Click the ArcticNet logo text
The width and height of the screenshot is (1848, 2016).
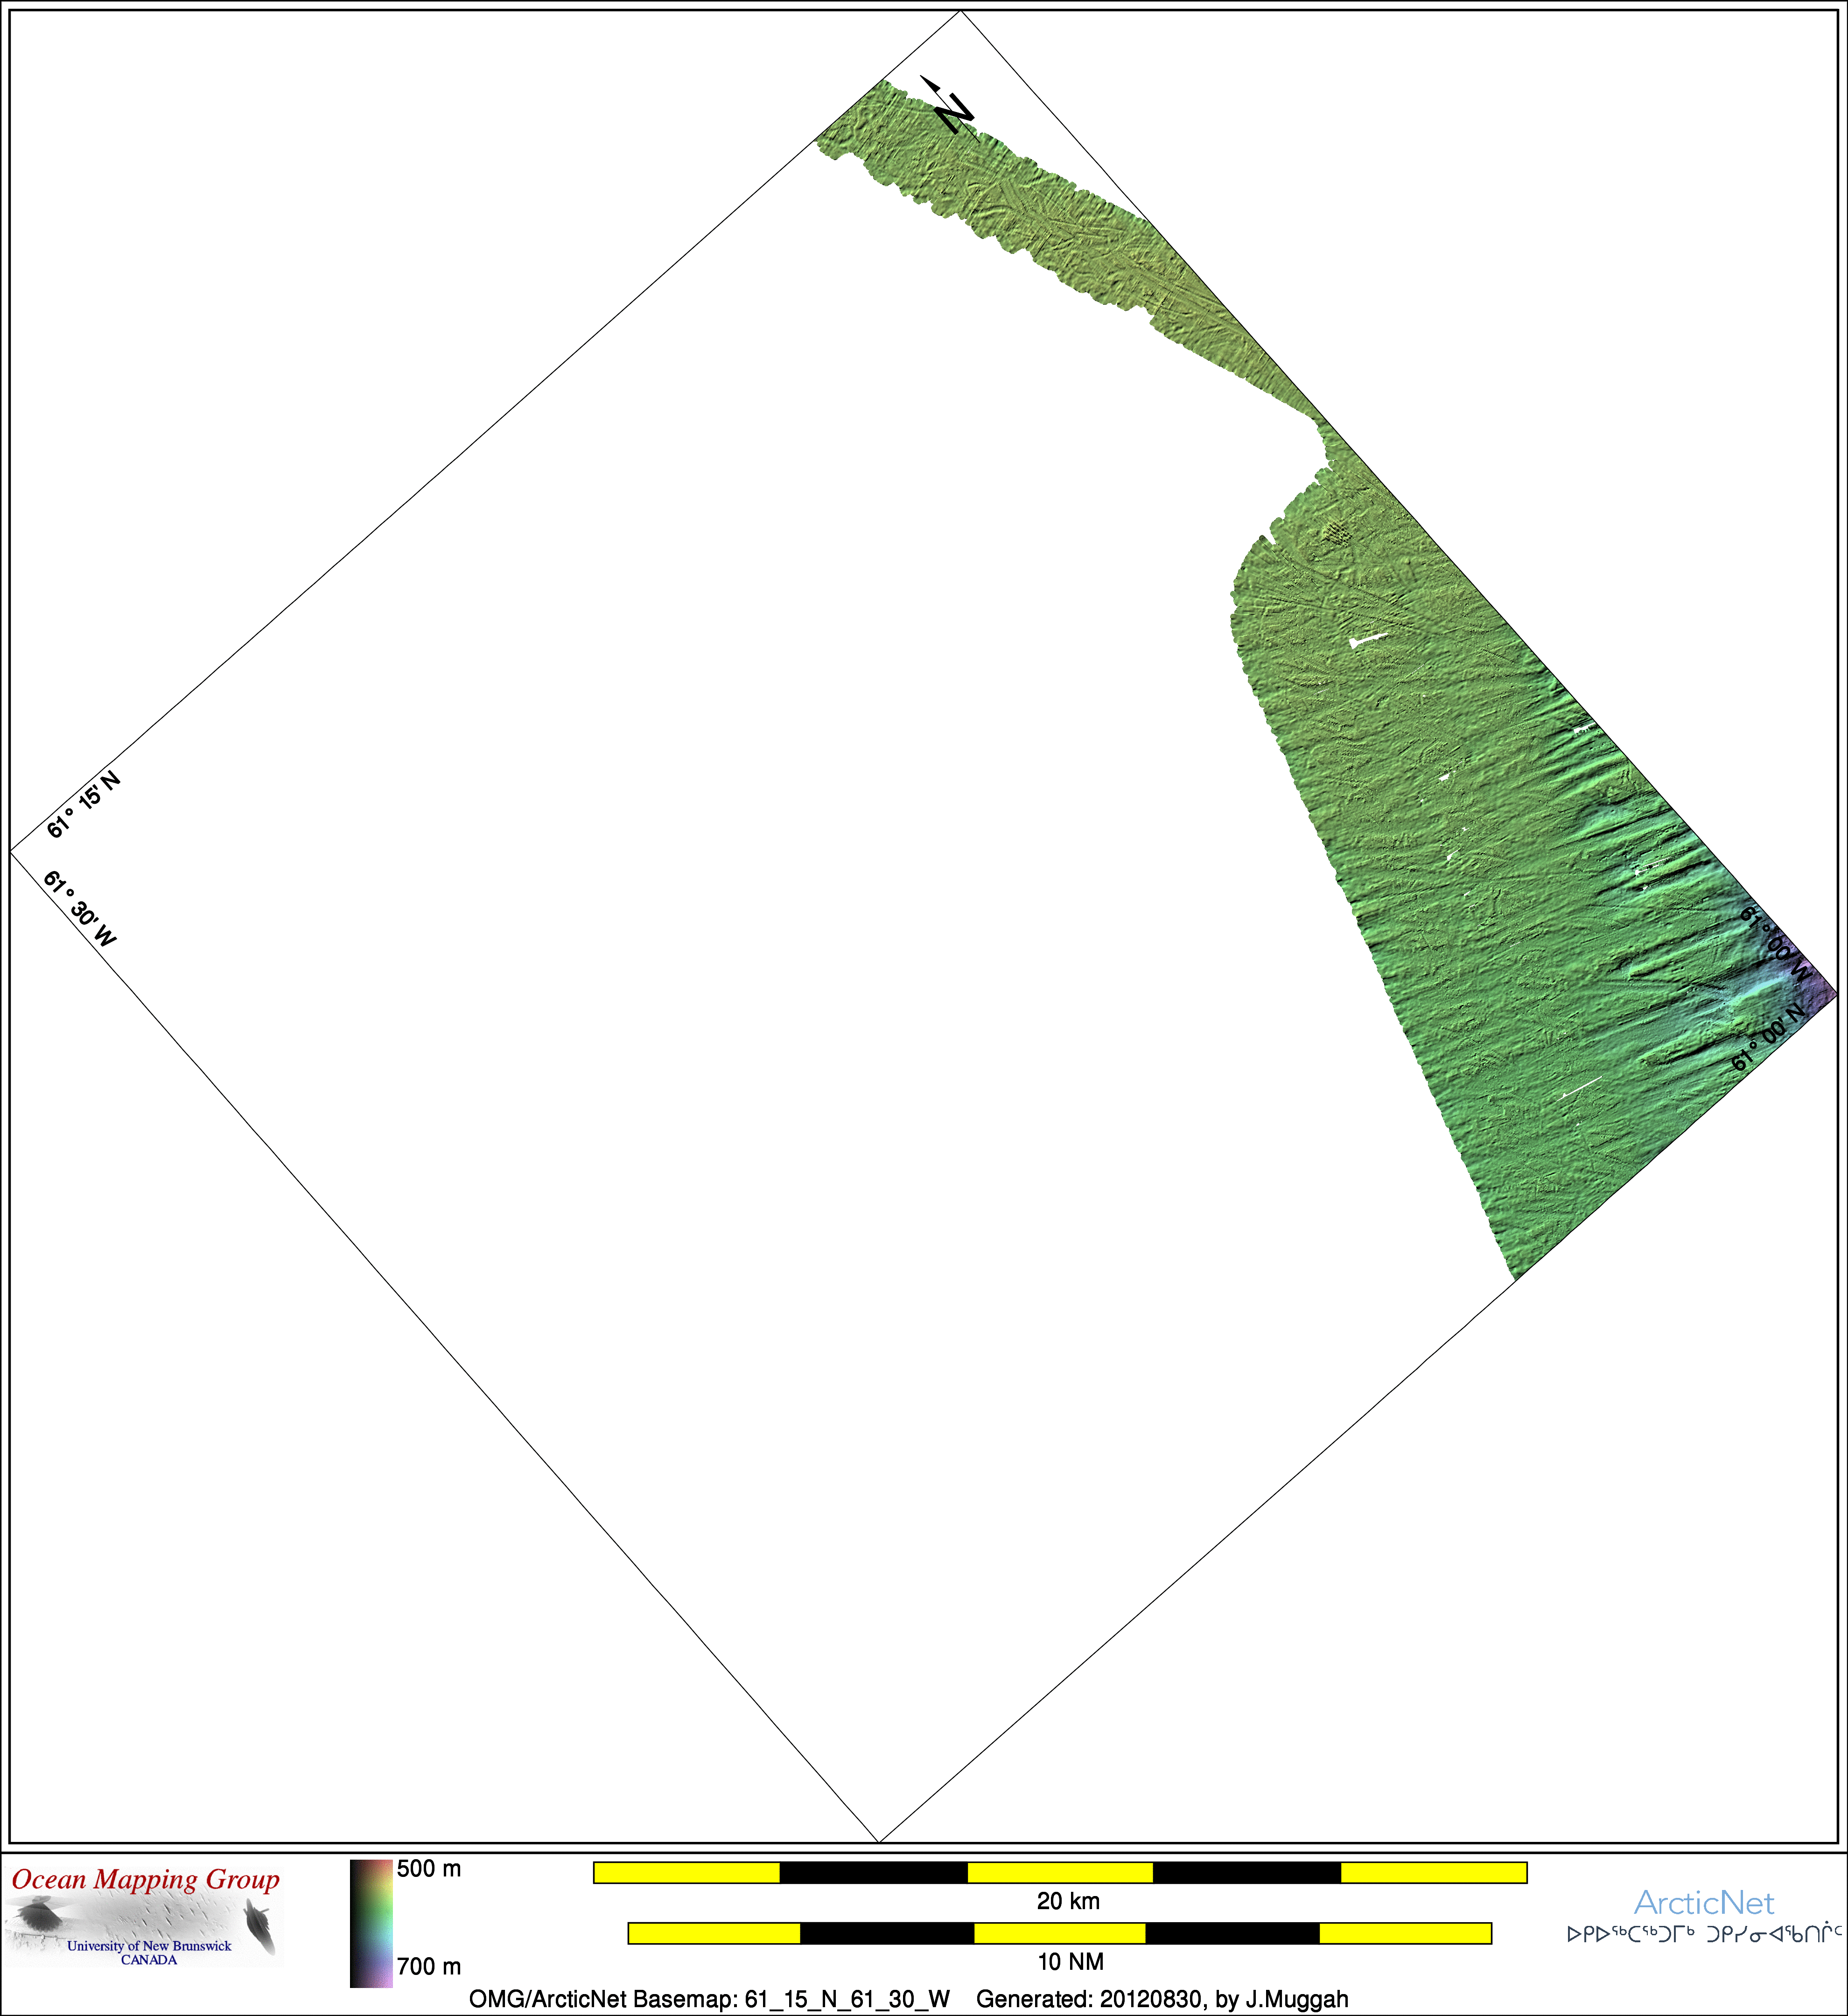coord(1703,1902)
